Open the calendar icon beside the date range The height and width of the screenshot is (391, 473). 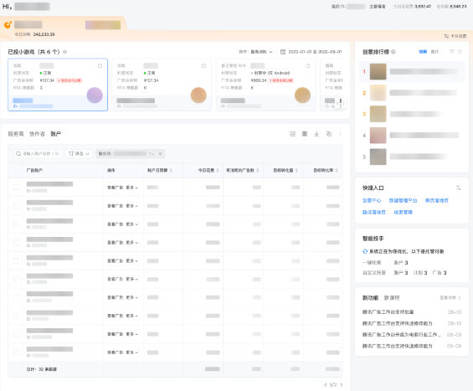(283, 52)
